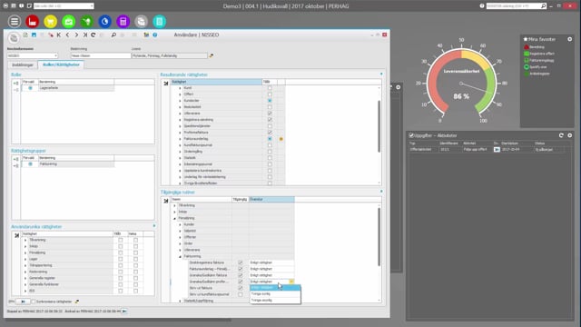This screenshot has width=581, height=327.
Task: Uncheck the Skriv ut faktura availability checkbox
Action: (x=241, y=288)
